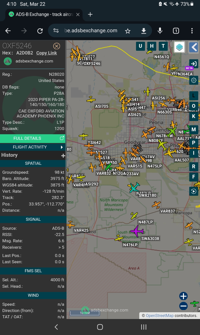Toggle the I map option button
This screenshot has height=335, width=200.
pyautogui.click(x=193, y=153)
